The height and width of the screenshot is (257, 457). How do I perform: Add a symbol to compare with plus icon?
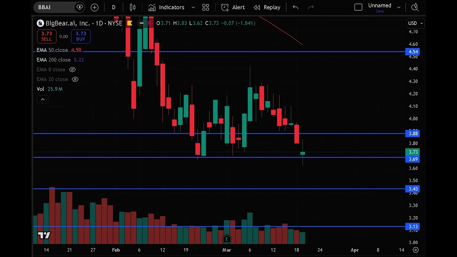pos(95,7)
